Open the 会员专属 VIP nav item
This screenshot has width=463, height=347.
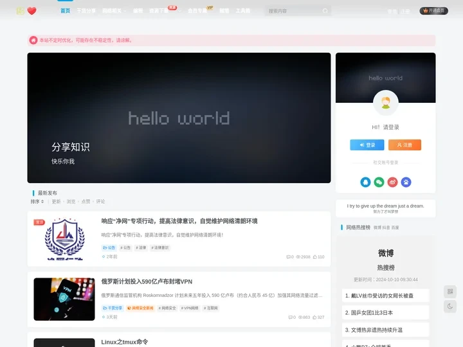click(x=197, y=11)
